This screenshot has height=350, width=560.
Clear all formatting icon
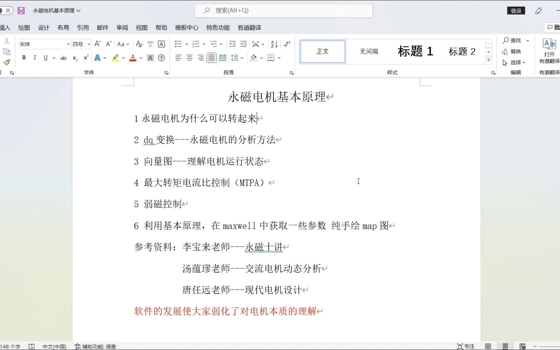click(139, 44)
